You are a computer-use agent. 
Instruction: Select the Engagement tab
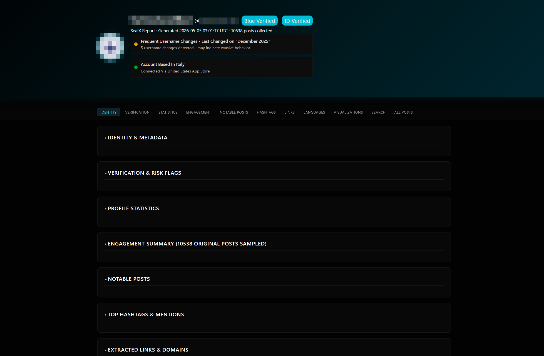198,112
